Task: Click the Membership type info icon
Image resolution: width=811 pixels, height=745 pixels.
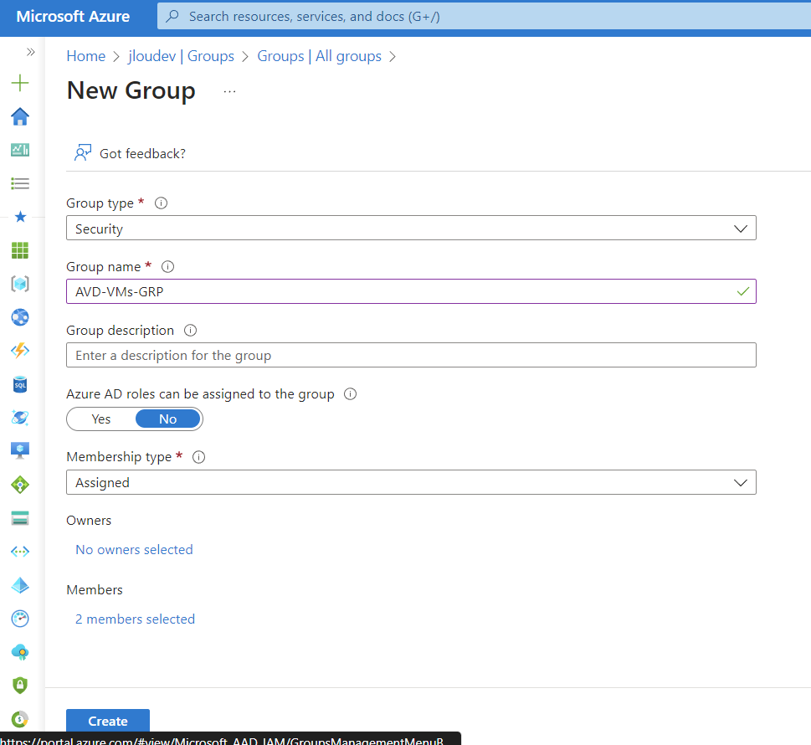Action: click(198, 457)
